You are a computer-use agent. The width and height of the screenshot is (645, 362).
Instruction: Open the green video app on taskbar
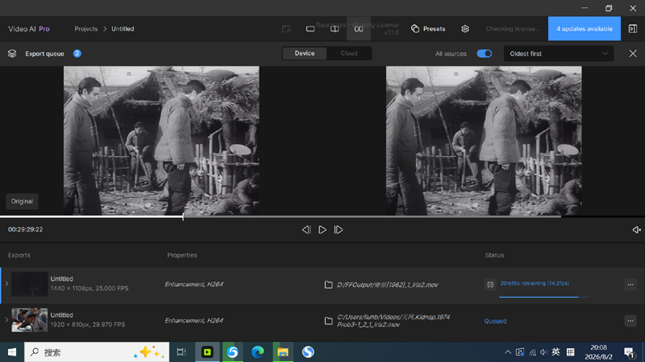207,352
